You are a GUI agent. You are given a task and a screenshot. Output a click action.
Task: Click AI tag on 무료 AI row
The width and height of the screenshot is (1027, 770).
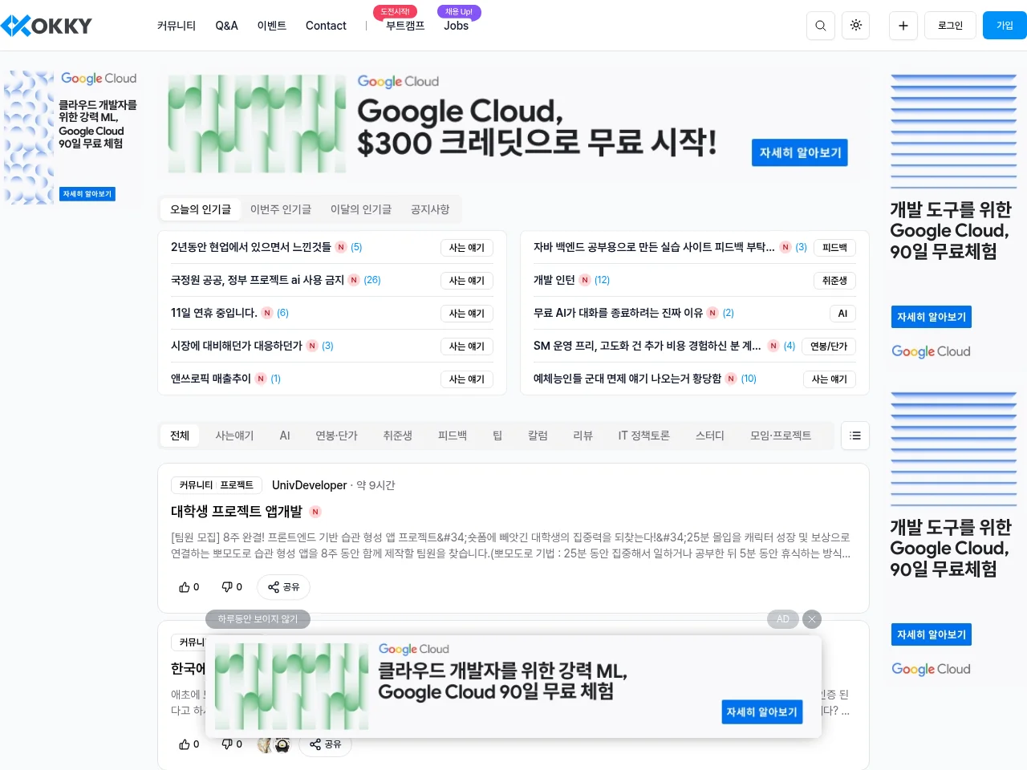(x=842, y=314)
